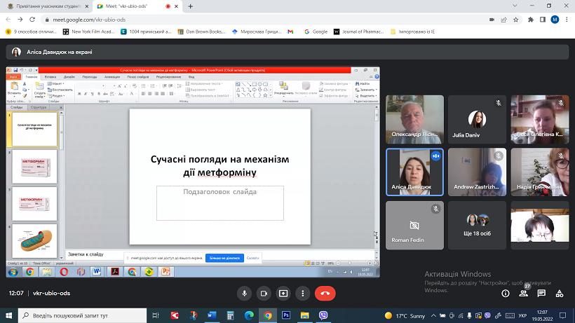Image resolution: width=575 pixels, height=323 pixels.
Task: Open a new browser tab
Action: pos(190,6)
